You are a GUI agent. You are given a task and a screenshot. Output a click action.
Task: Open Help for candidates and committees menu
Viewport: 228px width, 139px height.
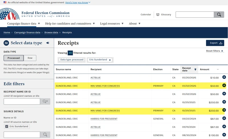pos(70,24)
